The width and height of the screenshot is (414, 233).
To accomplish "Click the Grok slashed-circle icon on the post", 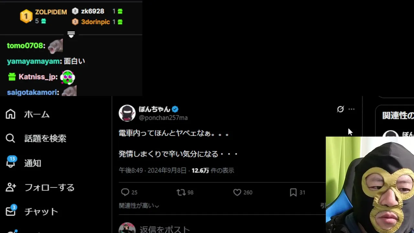I will [x=340, y=109].
